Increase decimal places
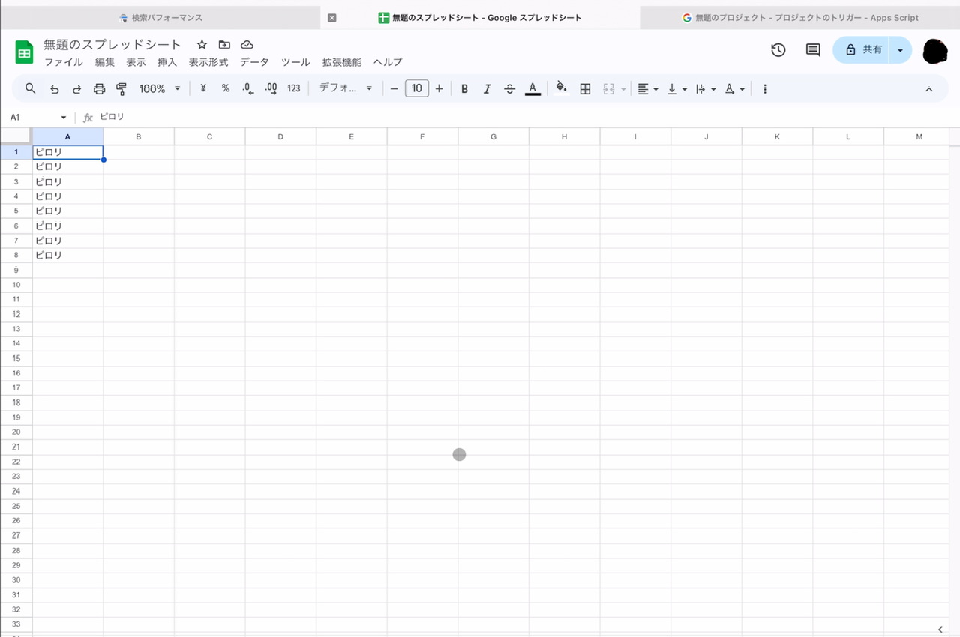Viewport: 960px width, 637px height. 271,88
